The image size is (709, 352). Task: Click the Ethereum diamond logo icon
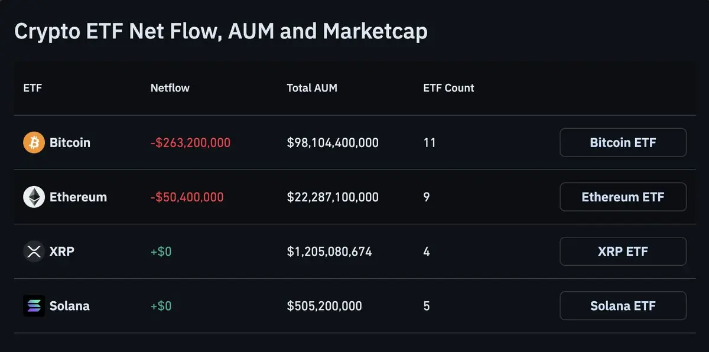[34, 197]
